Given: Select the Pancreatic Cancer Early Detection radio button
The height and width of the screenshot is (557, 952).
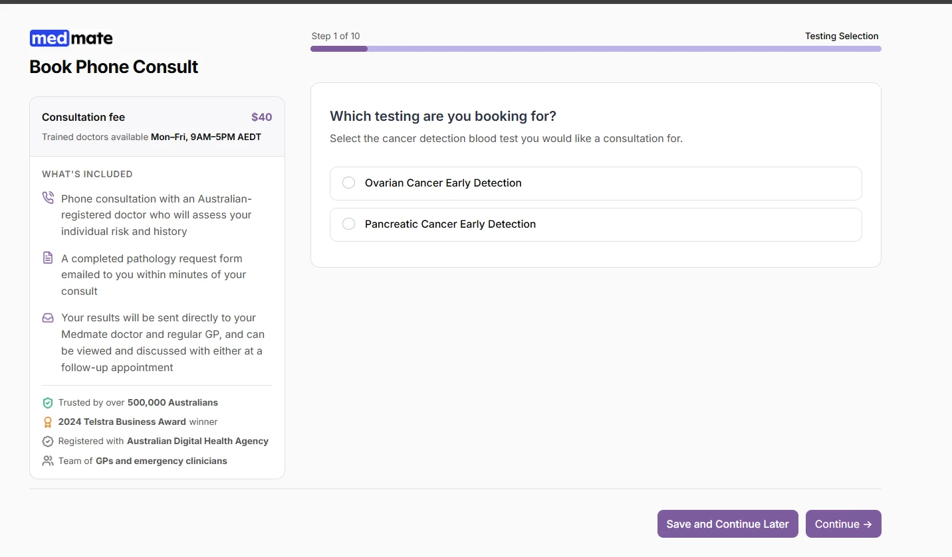Looking at the screenshot, I should 348,223.
